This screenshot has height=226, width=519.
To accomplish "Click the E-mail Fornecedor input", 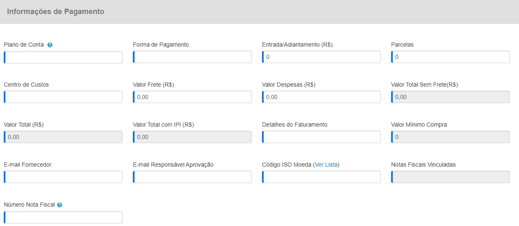I will point(63,177).
